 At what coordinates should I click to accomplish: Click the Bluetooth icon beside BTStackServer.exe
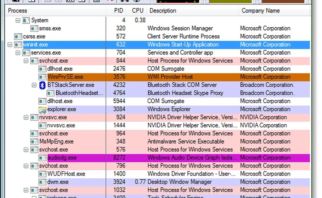[x=42, y=85]
